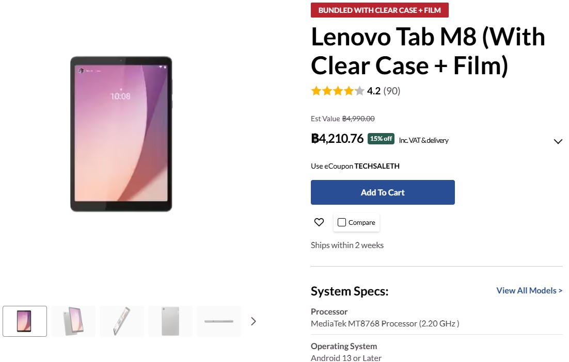This screenshot has width=569, height=362.
Task: Click the 4.2 rating score
Action: 373,91
